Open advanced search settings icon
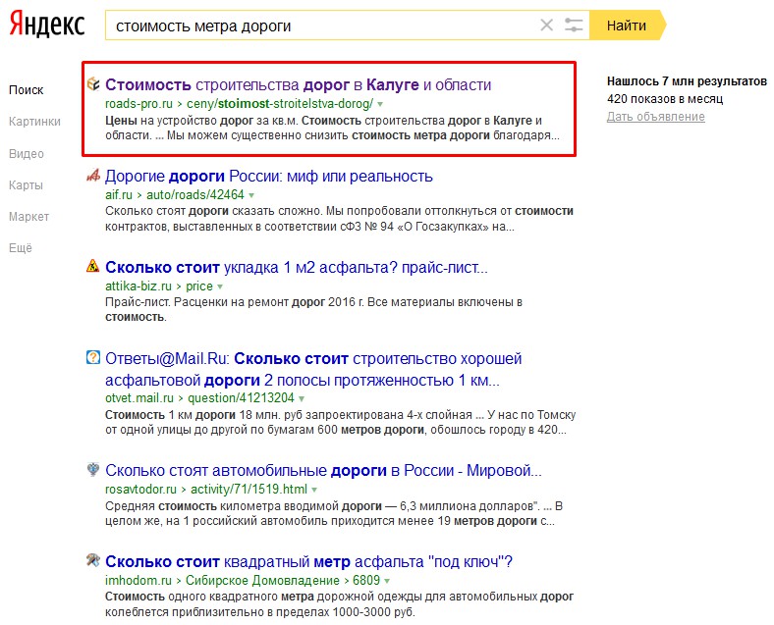The image size is (774, 625). point(574,25)
